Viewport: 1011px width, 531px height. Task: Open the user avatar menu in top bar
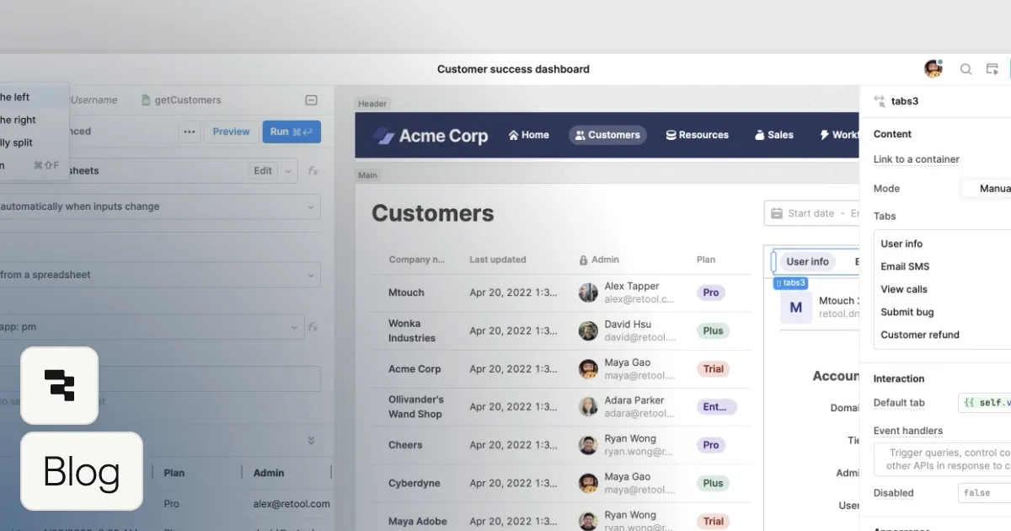click(x=933, y=69)
